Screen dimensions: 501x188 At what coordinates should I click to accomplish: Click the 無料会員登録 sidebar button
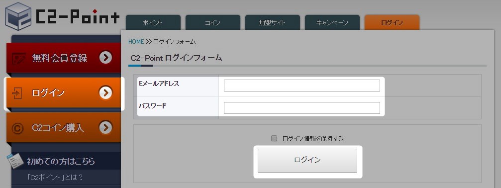pyautogui.click(x=64, y=58)
